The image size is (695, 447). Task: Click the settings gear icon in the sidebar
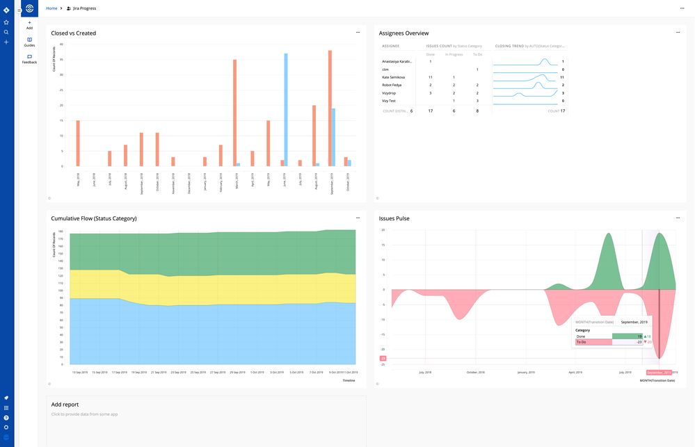coord(6,428)
